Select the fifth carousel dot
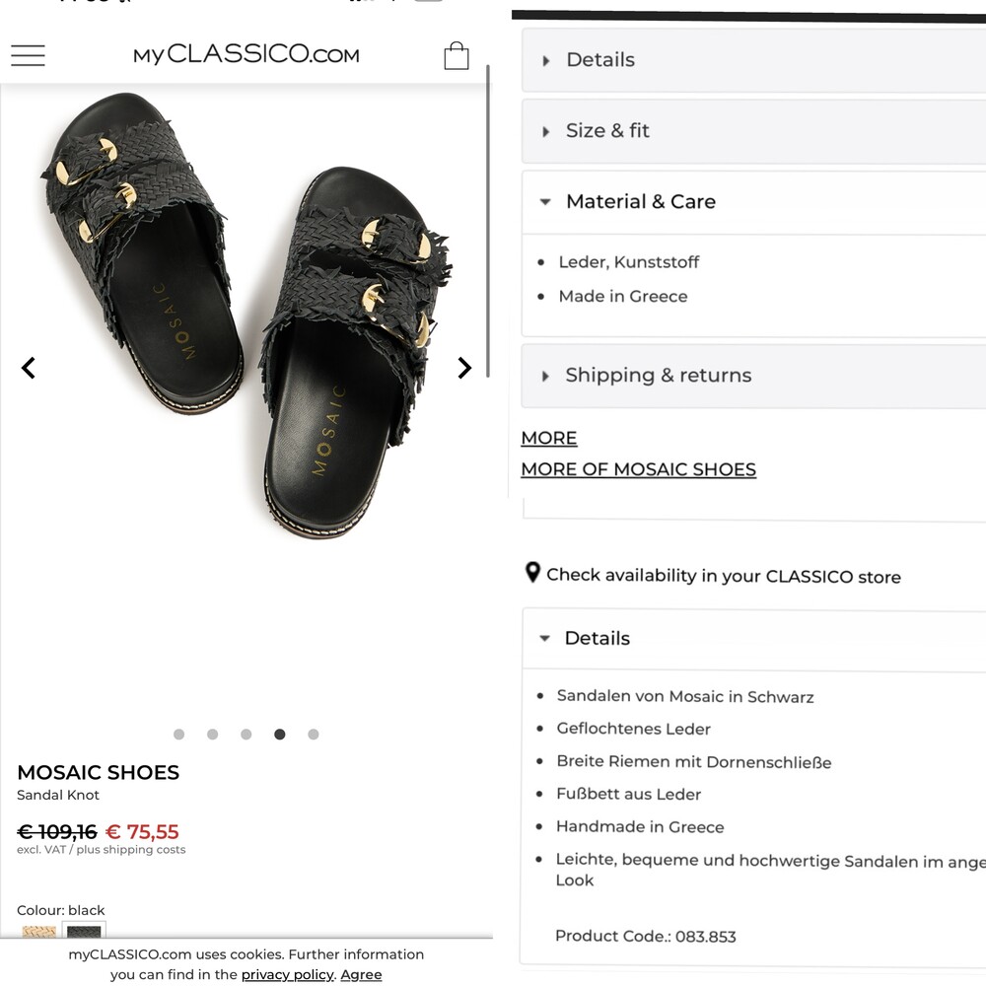The height and width of the screenshot is (986, 986). point(314,734)
